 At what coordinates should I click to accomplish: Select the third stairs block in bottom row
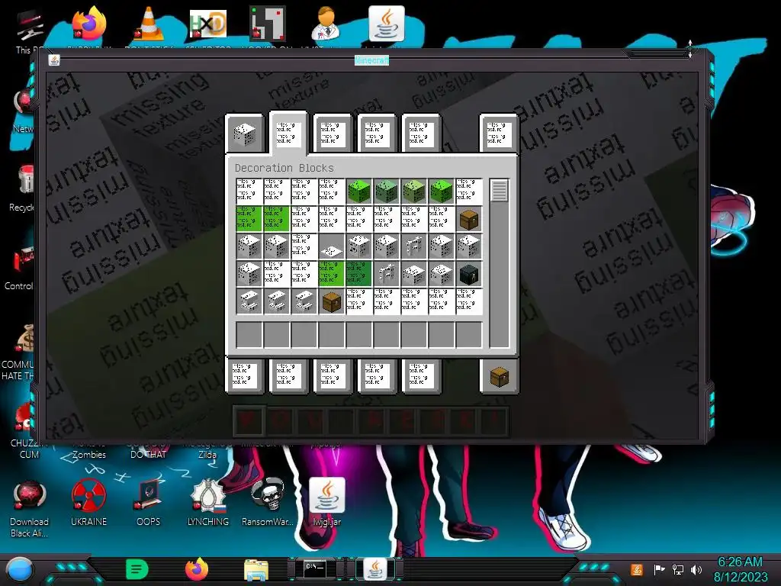pyautogui.click(x=304, y=301)
